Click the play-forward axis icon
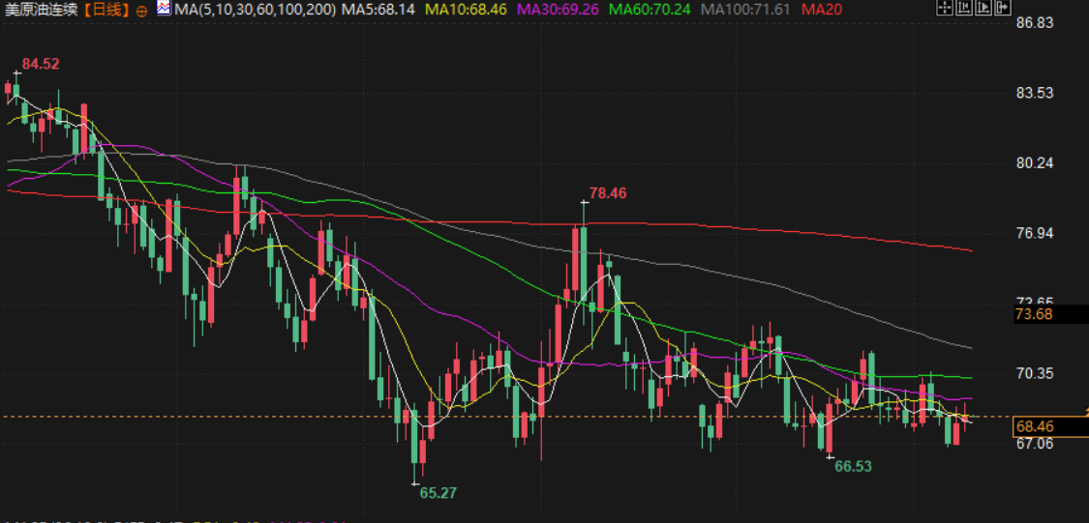1089x523 pixels. click(983, 8)
